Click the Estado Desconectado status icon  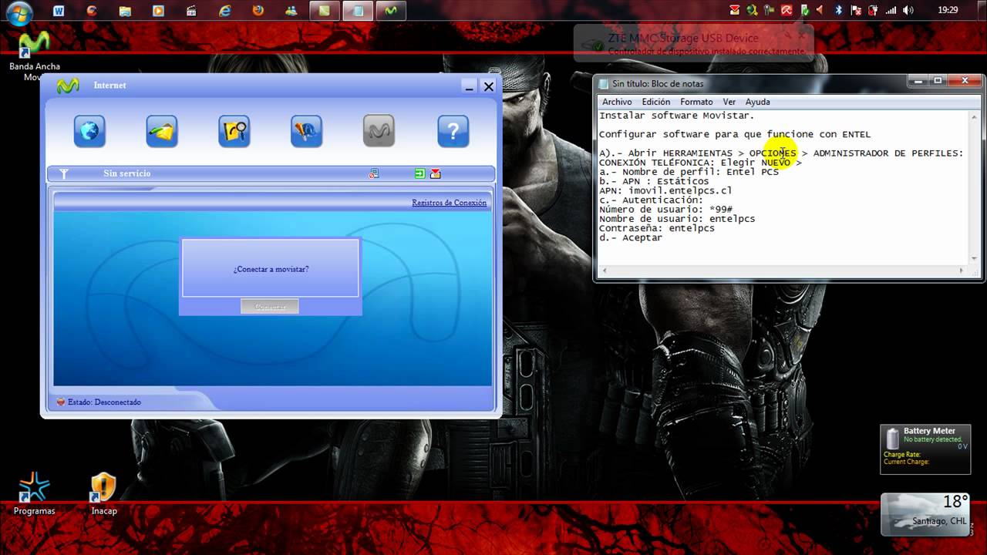(x=61, y=402)
